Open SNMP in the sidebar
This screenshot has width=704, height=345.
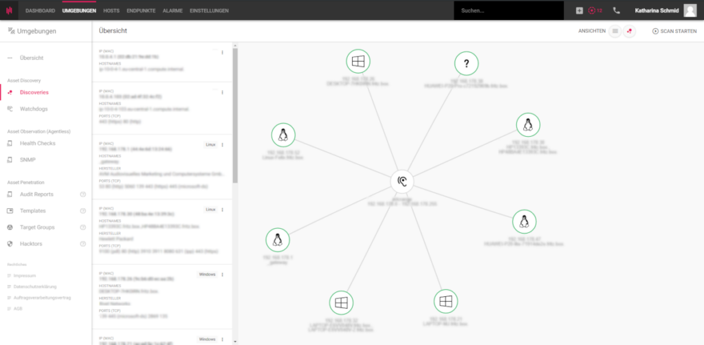pyautogui.click(x=27, y=159)
